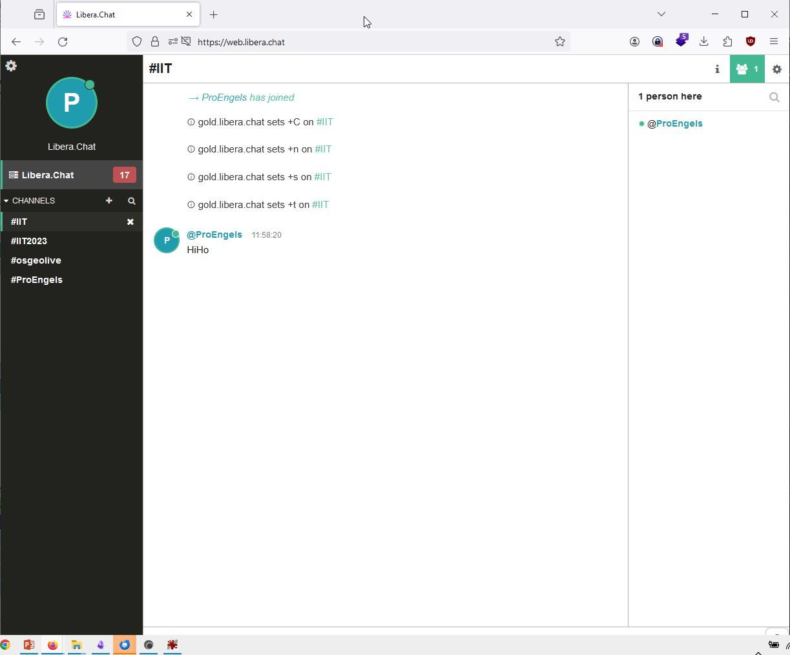Open the Kiwi IRC settings gear in sidebar
790x655 pixels.
tap(11, 66)
